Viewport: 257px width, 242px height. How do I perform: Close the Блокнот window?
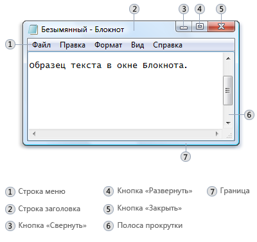[x=221, y=27]
